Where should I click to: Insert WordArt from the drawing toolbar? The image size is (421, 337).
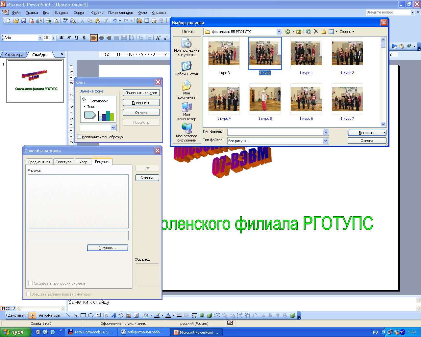coord(113,315)
